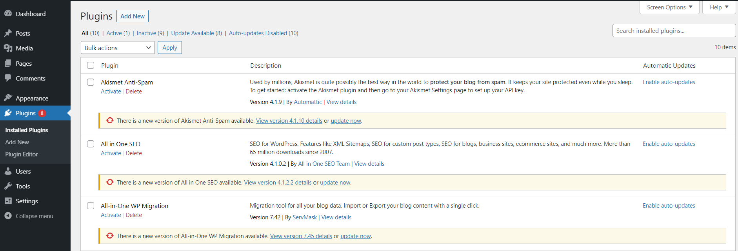This screenshot has height=251, width=738.
Task: Expand the Help panel
Action: point(719,7)
